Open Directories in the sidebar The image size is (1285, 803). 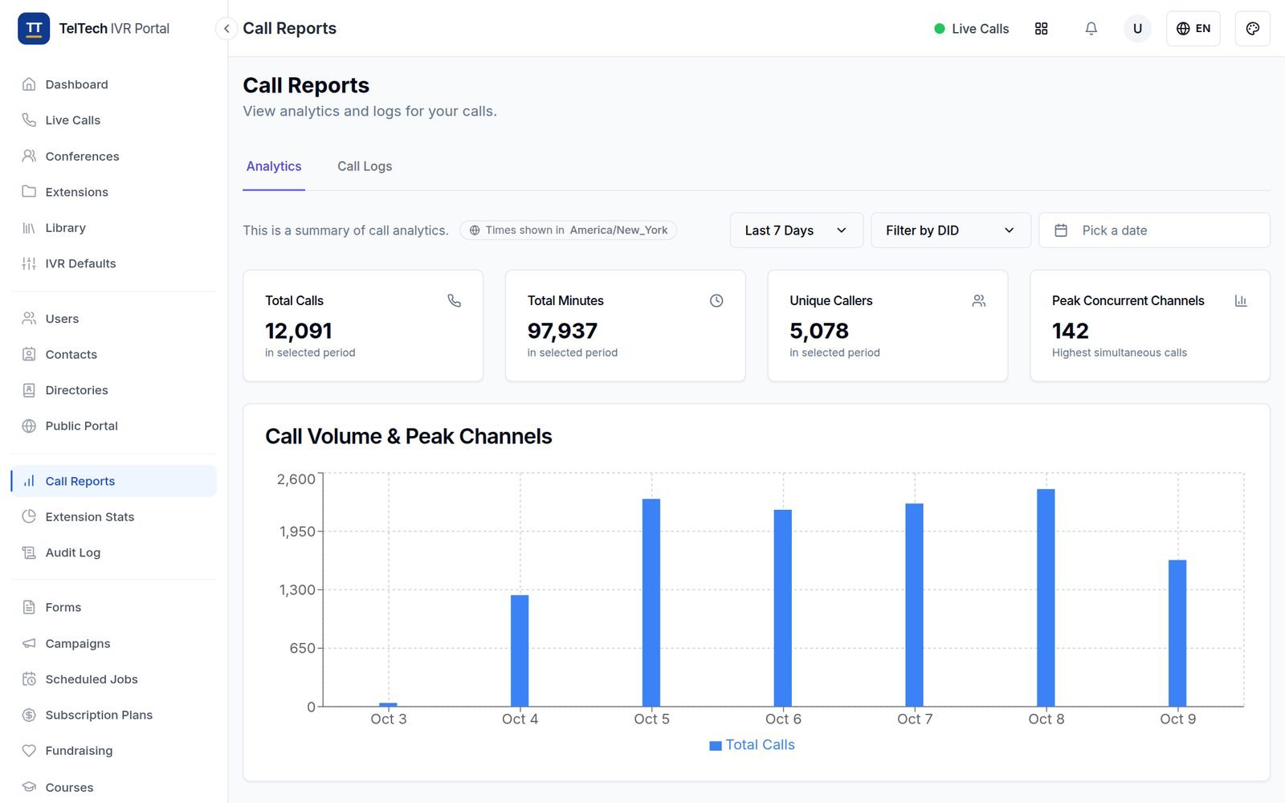click(113, 390)
